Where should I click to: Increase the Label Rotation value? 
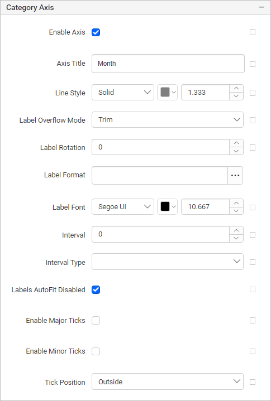click(x=236, y=143)
